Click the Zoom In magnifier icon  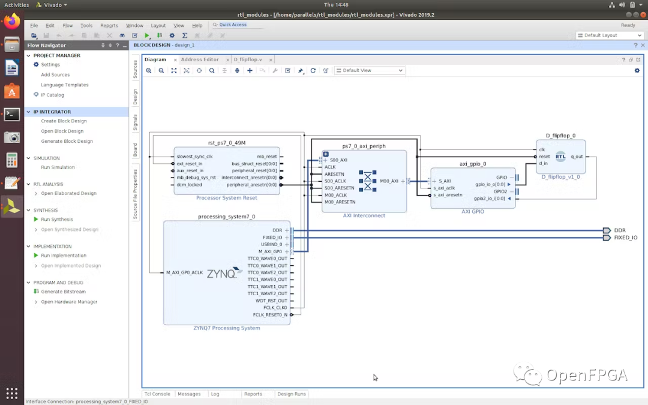click(x=149, y=71)
